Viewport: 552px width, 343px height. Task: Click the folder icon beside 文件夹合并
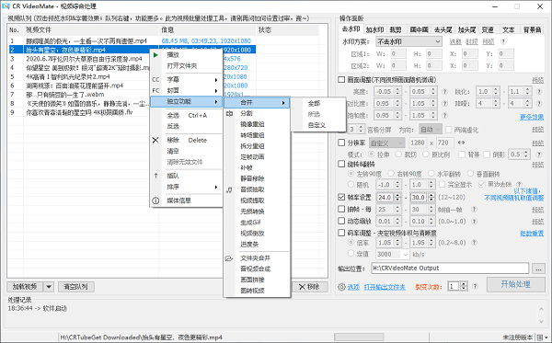pyautogui.click(x=229, y=258)
